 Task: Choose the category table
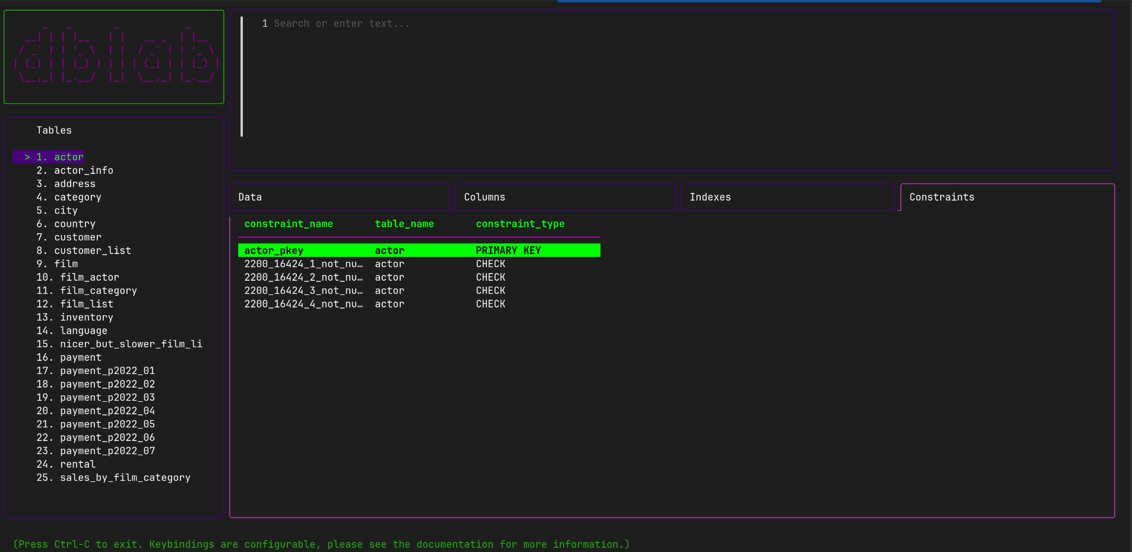69,197
